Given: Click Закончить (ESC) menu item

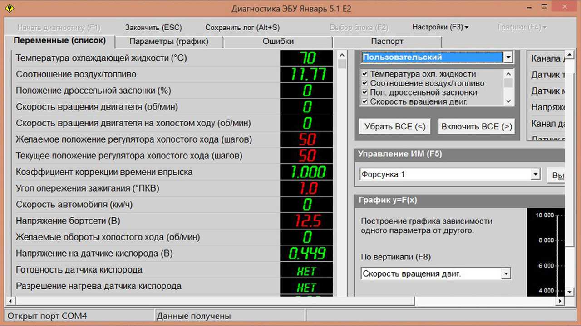Looking at the screenshot, I should 153,28.
